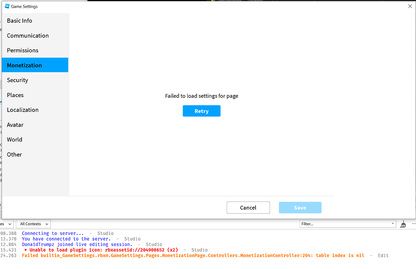
Task: Click inside the Filter search field
Action: tap(345, 224)
